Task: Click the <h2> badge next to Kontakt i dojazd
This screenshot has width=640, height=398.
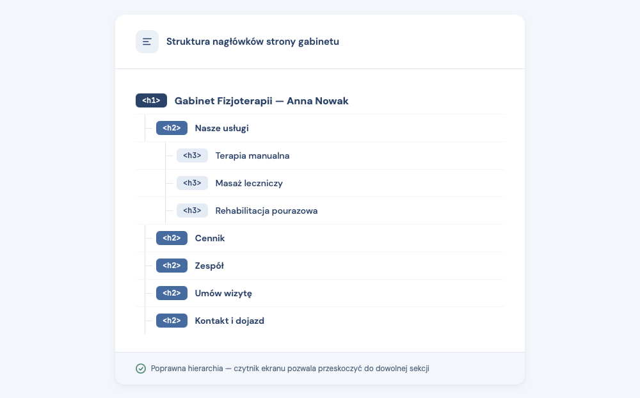Action: (172, 321)
